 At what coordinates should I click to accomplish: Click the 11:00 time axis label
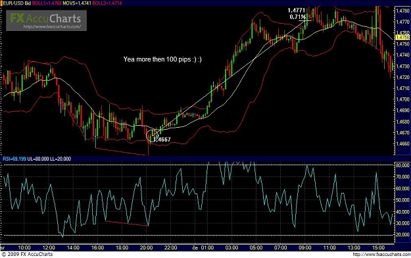(329, 247)
